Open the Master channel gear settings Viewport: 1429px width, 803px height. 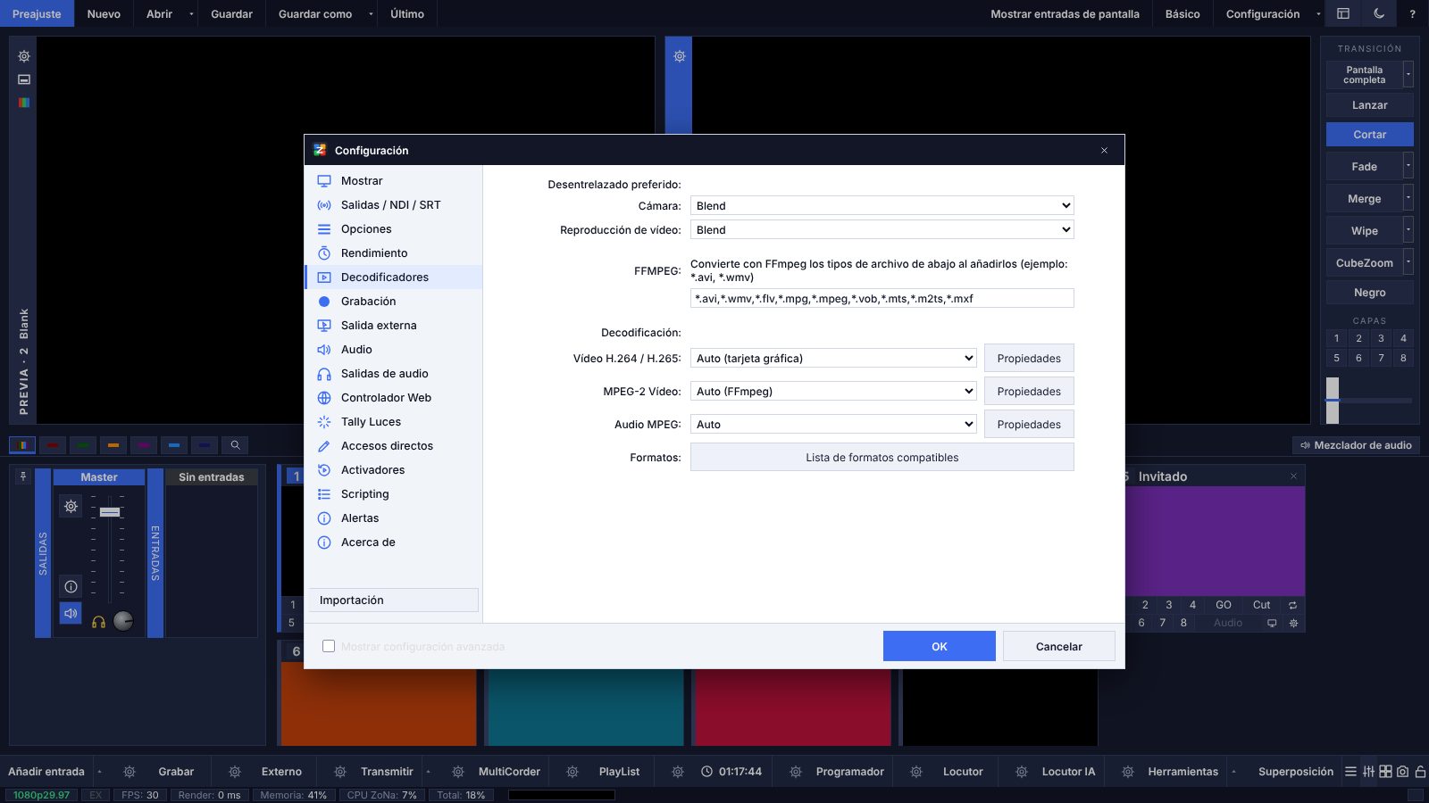71,506
